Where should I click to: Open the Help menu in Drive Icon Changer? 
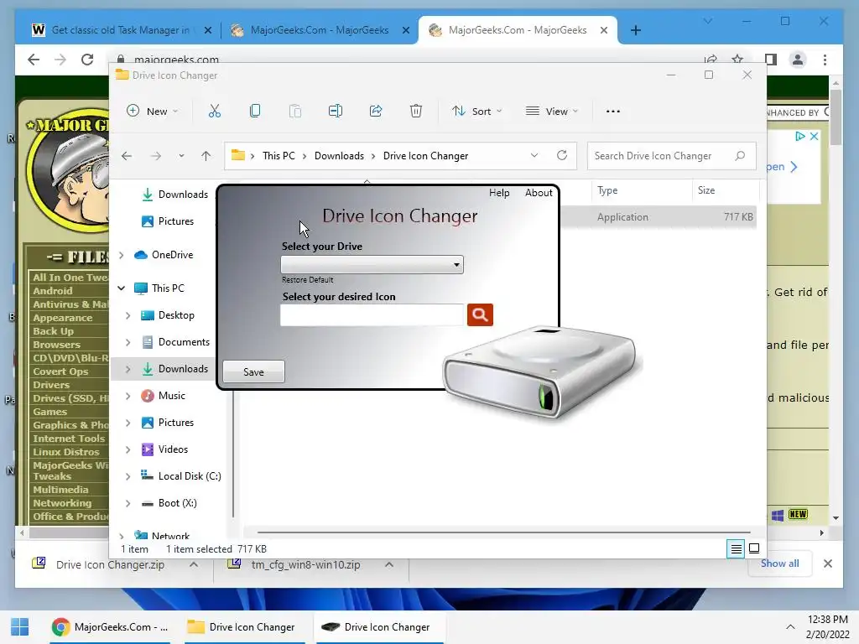click(x=499, y=193)
